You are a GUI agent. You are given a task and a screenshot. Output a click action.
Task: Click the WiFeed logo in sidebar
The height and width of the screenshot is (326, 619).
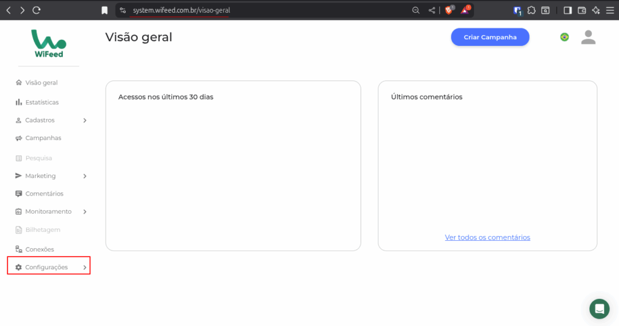pyautogui.click(x=48, y=43)
